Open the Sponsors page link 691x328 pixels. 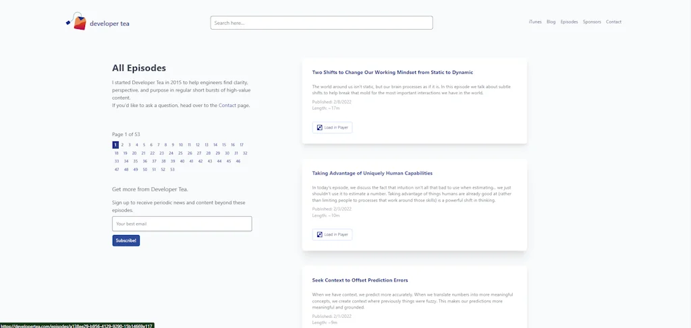pos(592,22)
